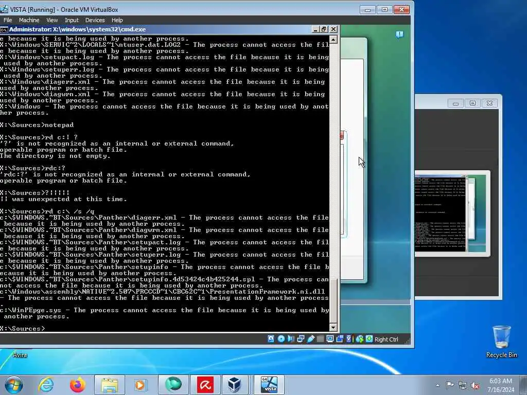Click the Right Ctrl host key label
Image resolution: width=527 pixels, height=395 pixels.
tap(386, 339)
